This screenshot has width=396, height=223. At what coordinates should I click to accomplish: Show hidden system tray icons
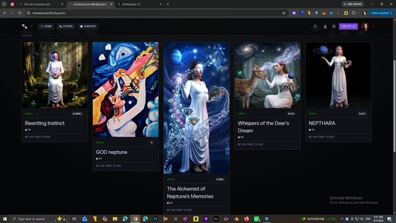coord(342,219)
